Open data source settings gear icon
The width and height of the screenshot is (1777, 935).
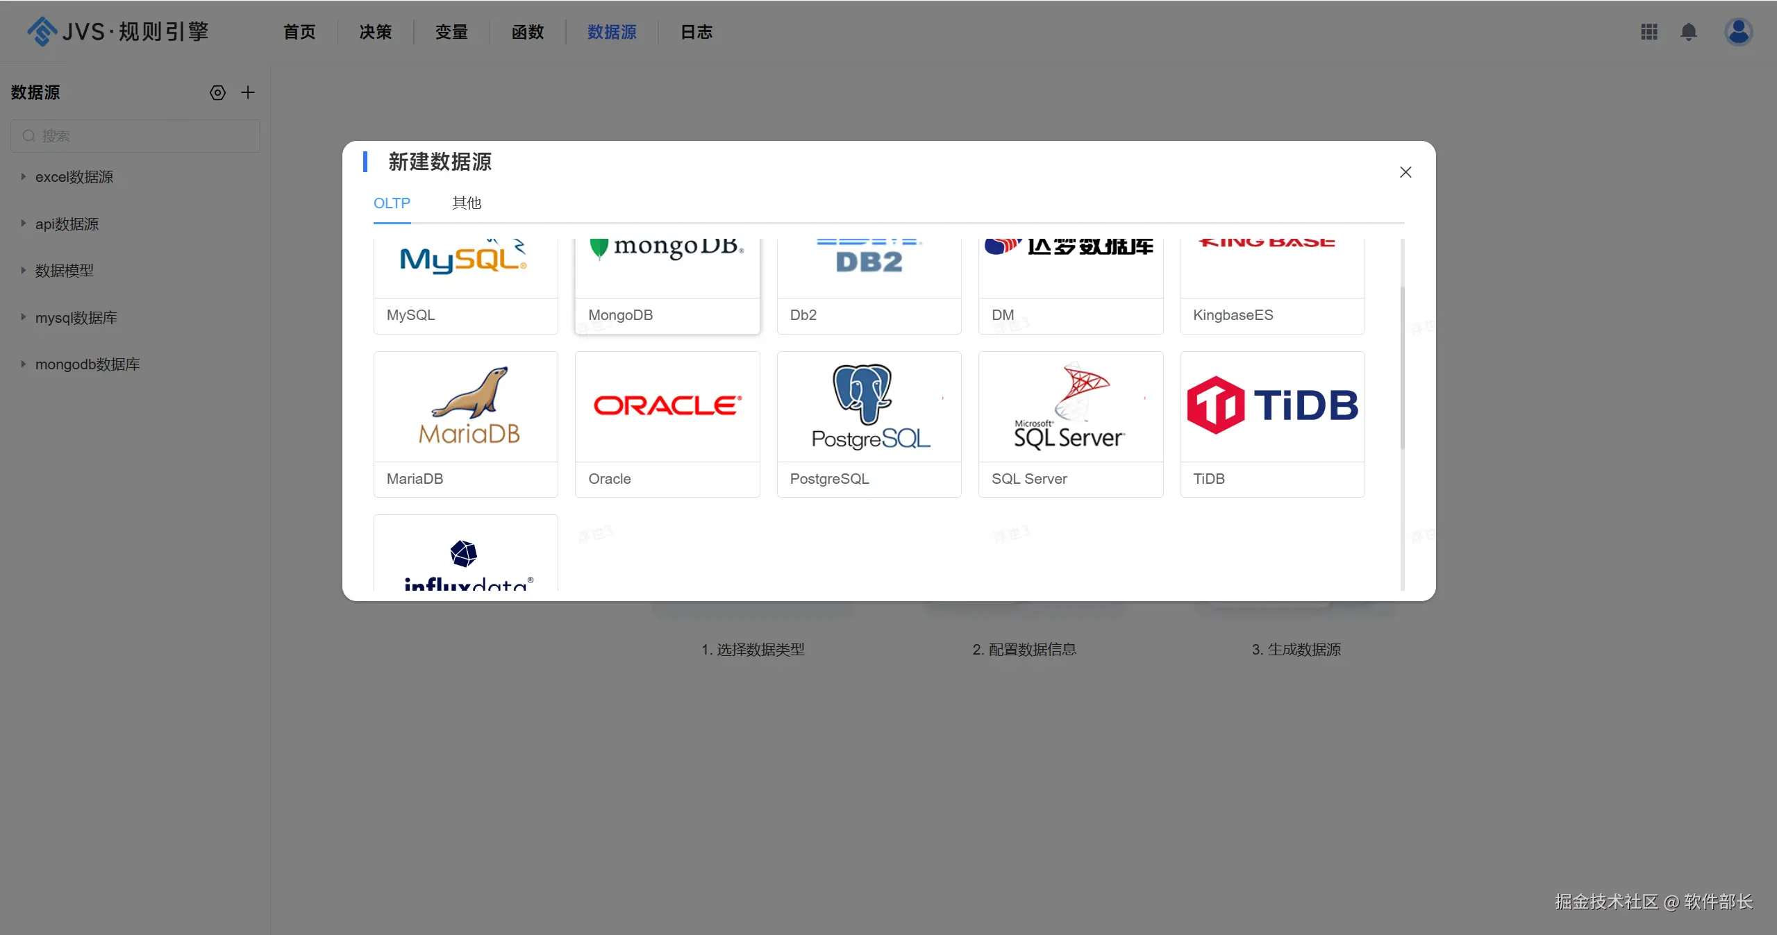(217, 92)
